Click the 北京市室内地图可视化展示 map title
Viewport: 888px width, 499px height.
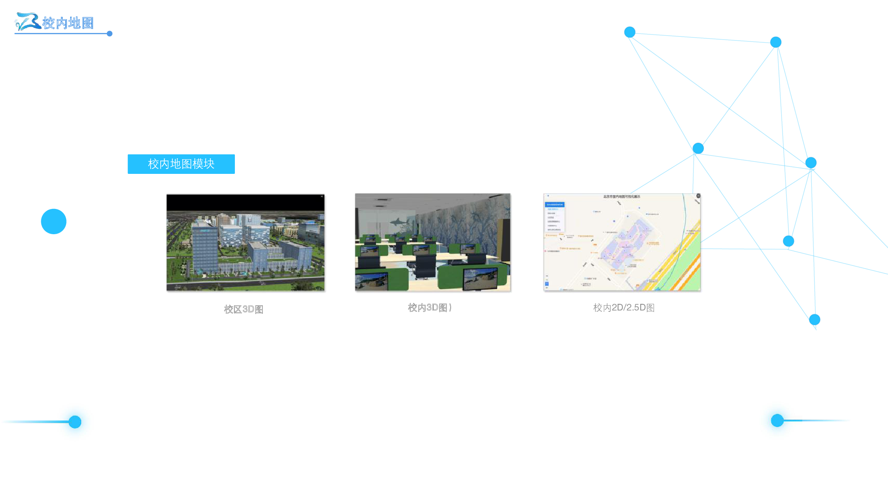pyautogui.click(x=622, y=196)
